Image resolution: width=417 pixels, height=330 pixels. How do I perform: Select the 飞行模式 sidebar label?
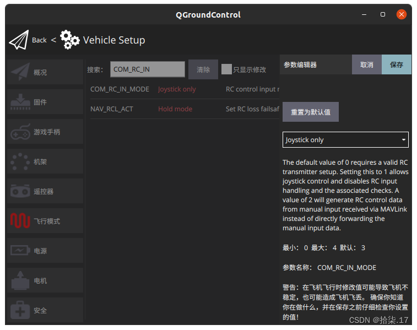tap(47, 221)
